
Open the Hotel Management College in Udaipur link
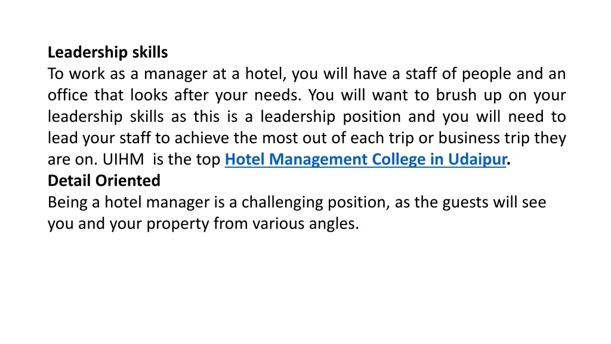point(366,159)
